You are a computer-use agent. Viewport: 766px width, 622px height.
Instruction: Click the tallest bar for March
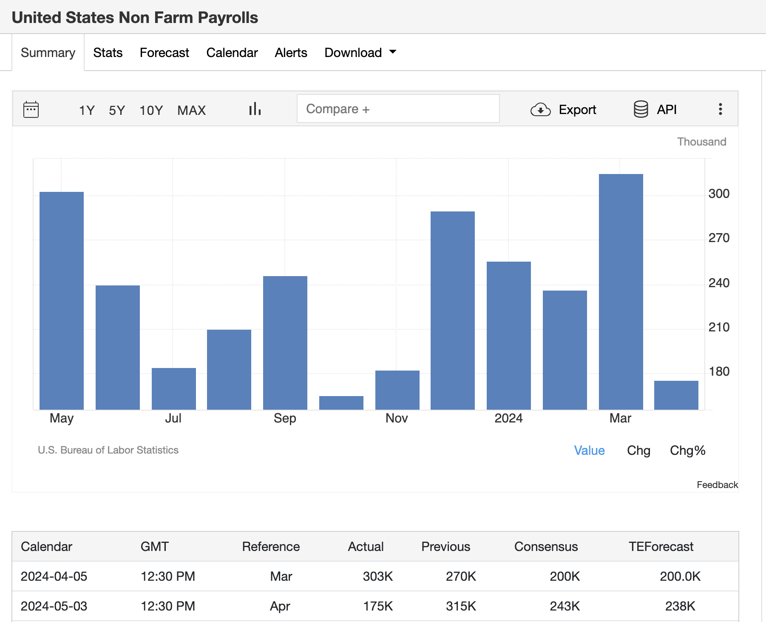click(x=621, y=291)
